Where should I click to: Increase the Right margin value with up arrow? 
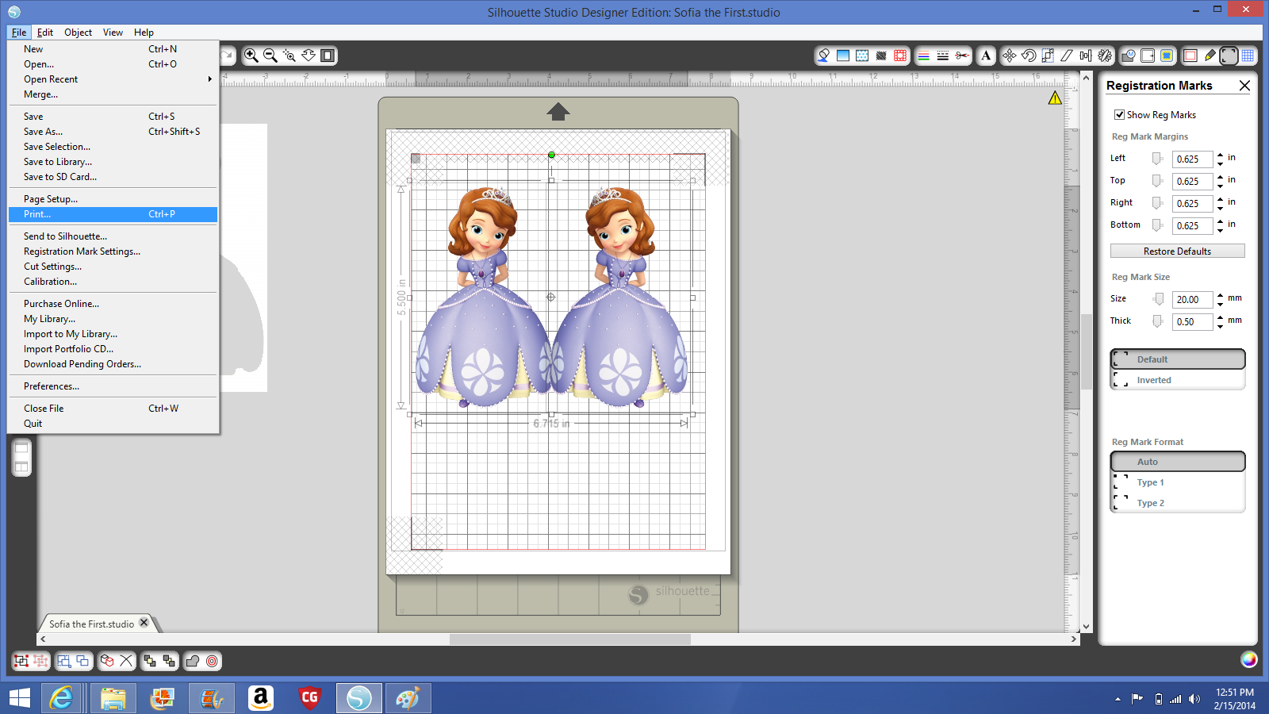[x=1220, y=199]
